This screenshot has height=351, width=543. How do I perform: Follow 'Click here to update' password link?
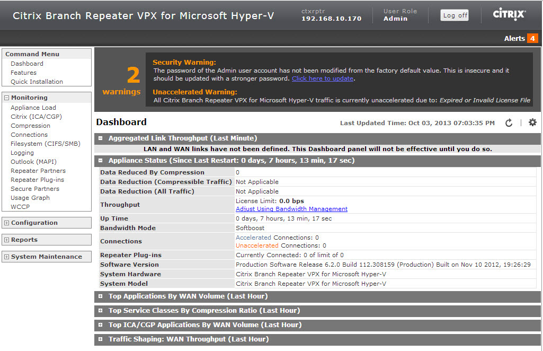[x=323, y=78]
